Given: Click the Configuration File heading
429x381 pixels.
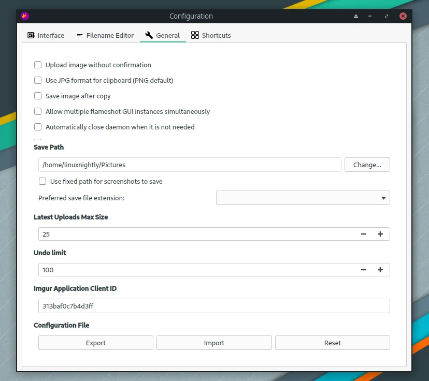Looking at the screenshot, I should [x=62, y=325].
